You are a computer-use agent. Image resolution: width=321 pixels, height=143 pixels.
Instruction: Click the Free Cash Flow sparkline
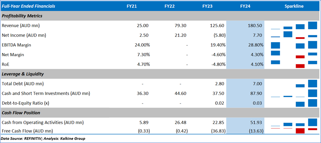[294, 131]
